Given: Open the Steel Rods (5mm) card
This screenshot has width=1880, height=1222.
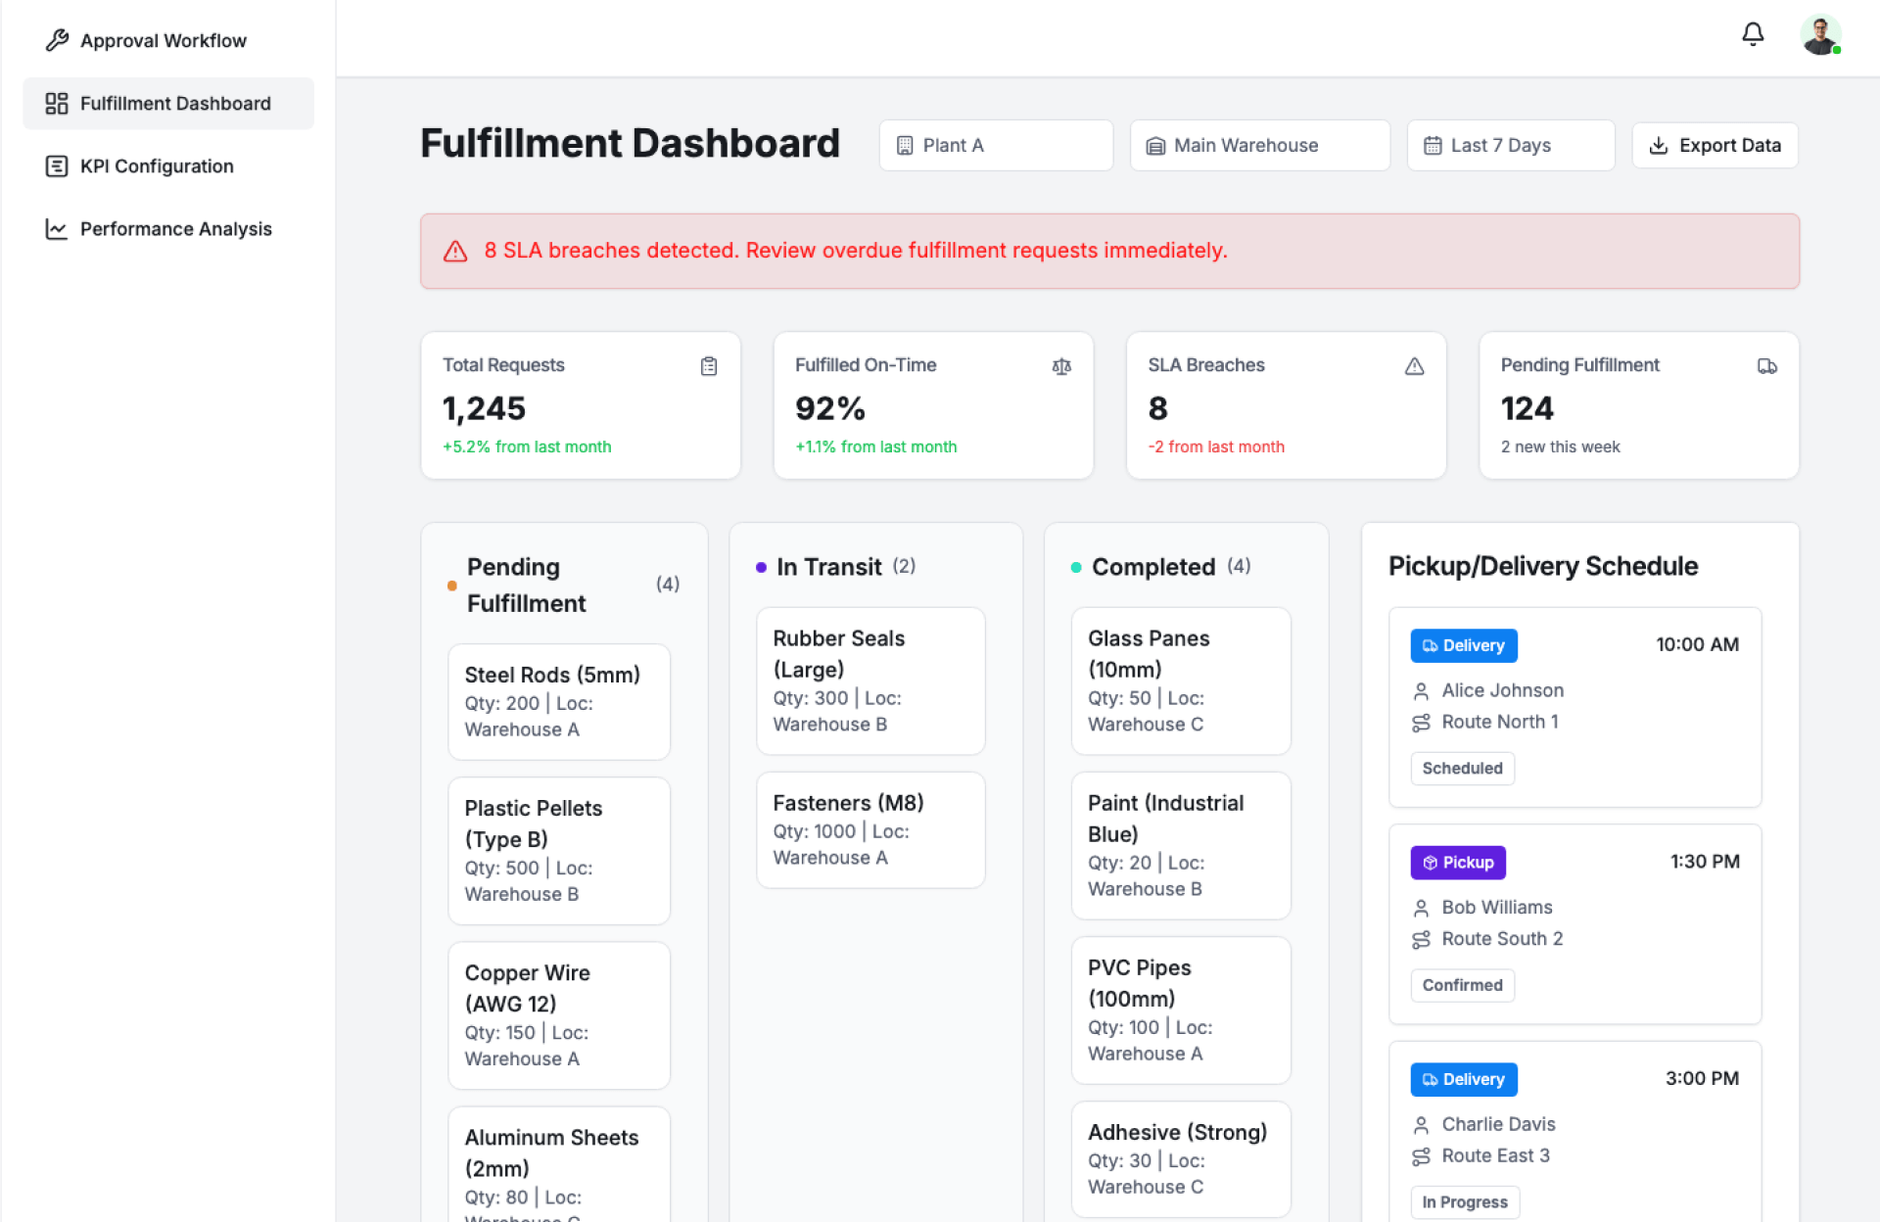Looking at the screenshot, I should pyautogui.click(x=558, y=701).
